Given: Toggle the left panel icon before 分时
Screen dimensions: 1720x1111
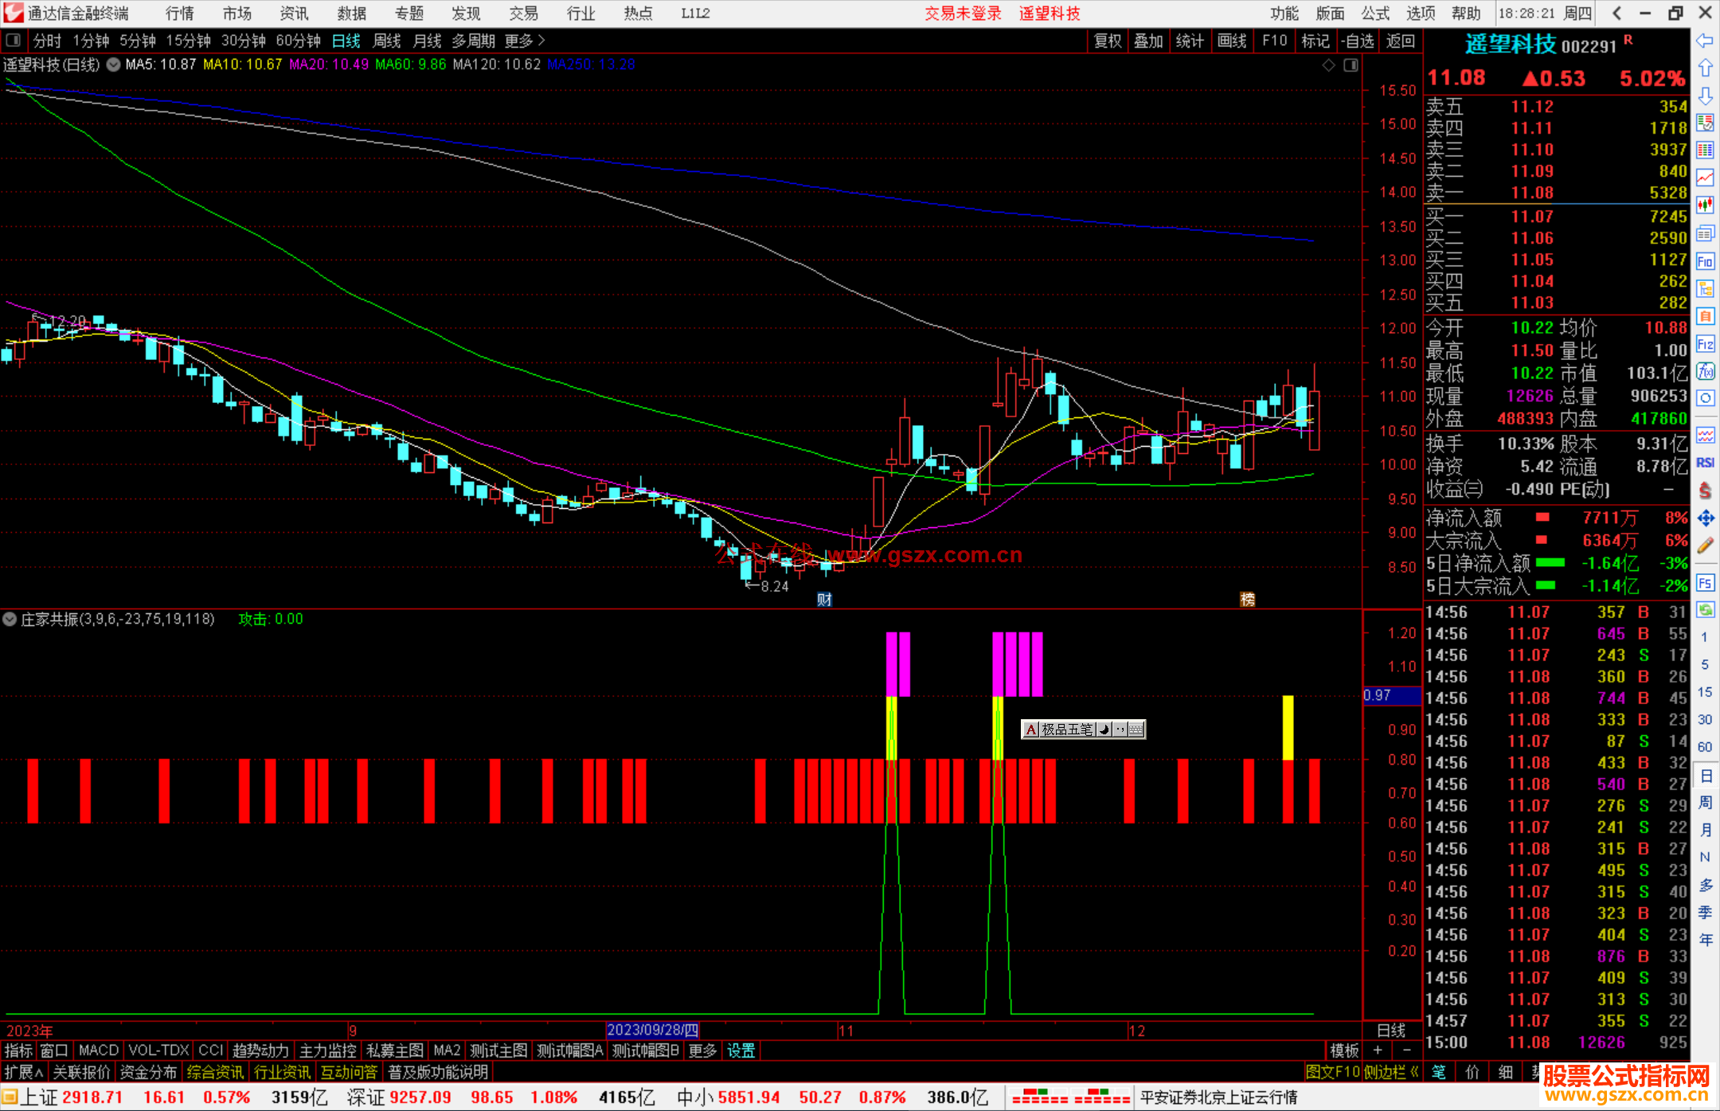Looking at the screenshot, I should click(14, 41).
